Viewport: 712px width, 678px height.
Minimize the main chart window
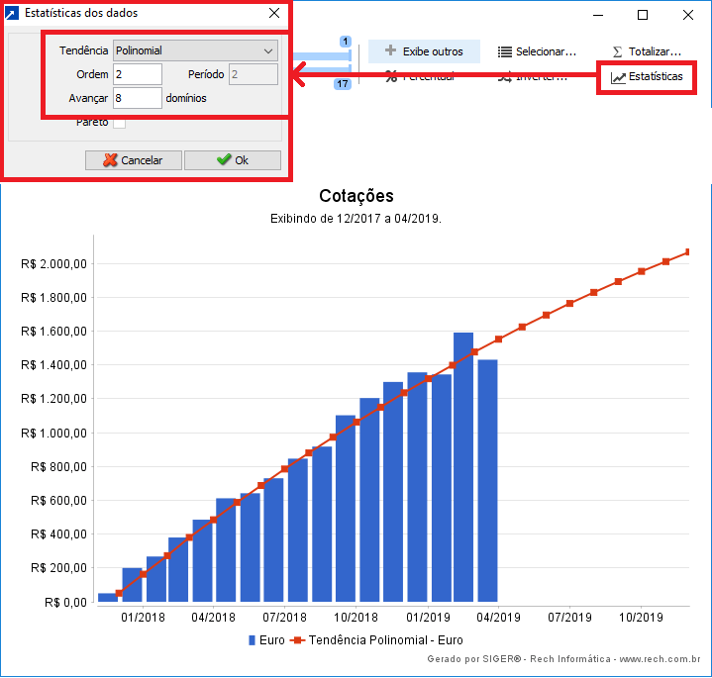point(598,16)
